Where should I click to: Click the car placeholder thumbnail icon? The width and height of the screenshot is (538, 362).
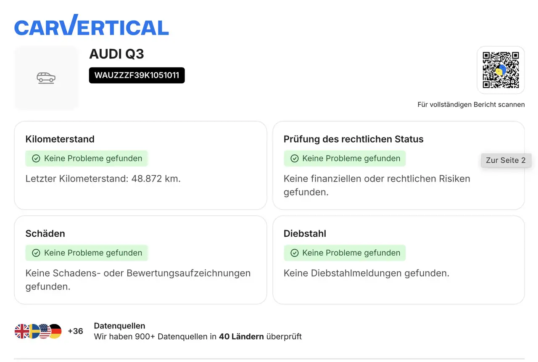click(46, 78)
